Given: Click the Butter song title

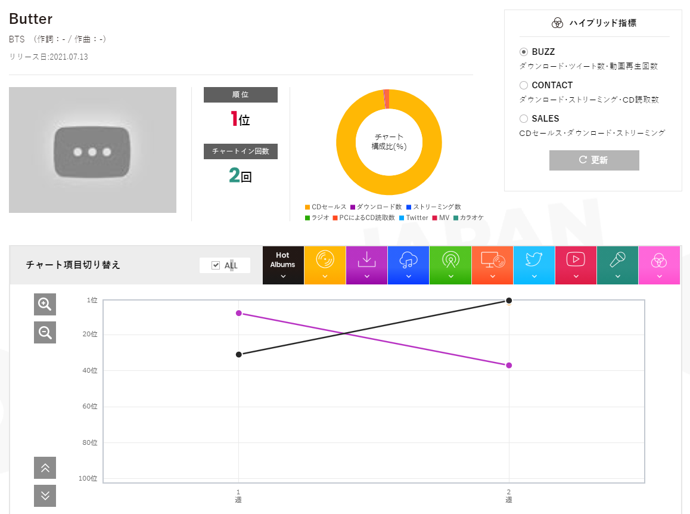Looking at the screenshot, I should pyautogui.click(x=31, y=19).
